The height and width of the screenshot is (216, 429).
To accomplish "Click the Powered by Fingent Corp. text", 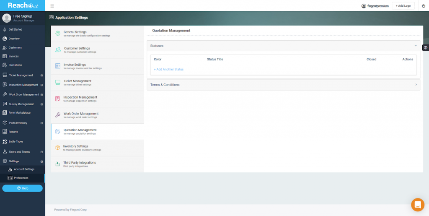I will click(70, 210).
